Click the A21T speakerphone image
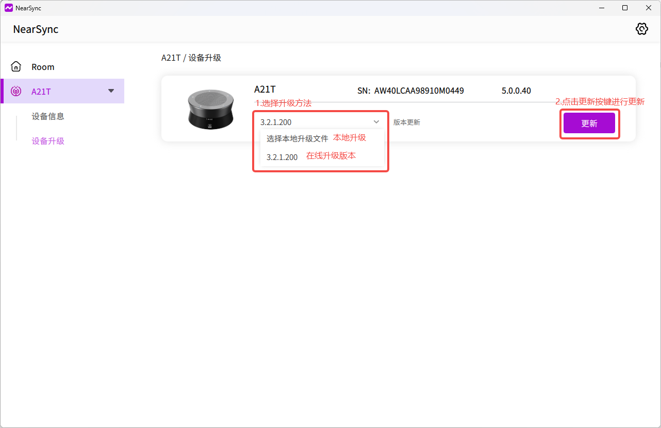 pos(210,109)
